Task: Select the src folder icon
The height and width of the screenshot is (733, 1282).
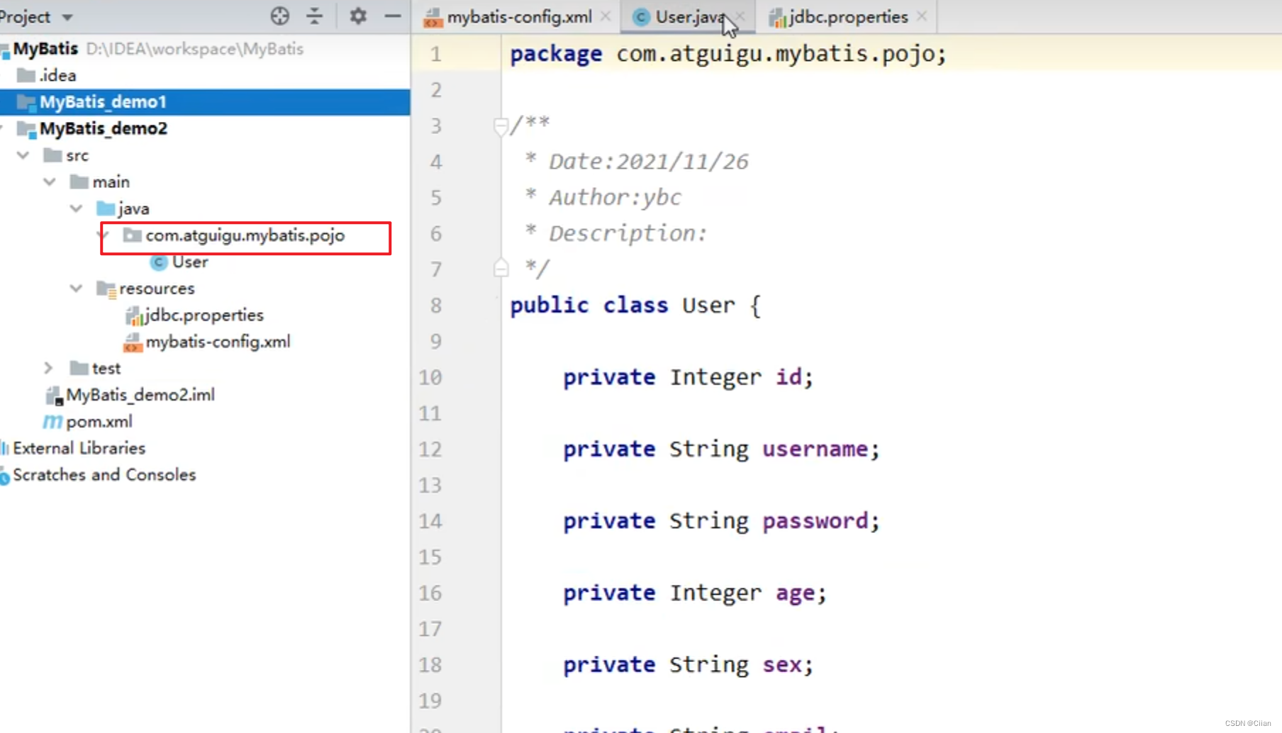Action: click(x=52, y=155)
